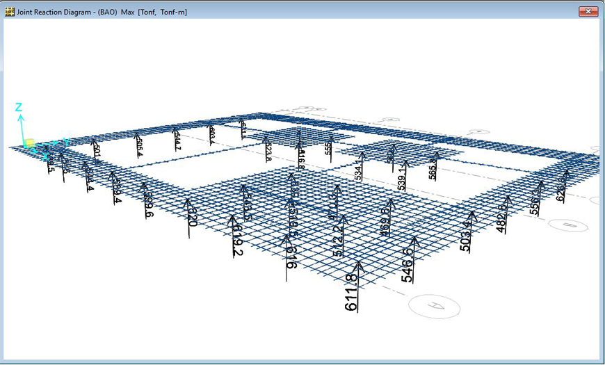Image resolution: width=605 pixels, height=365 pixels.
Task: Click the reaction value 620
Action: (193, 216)
